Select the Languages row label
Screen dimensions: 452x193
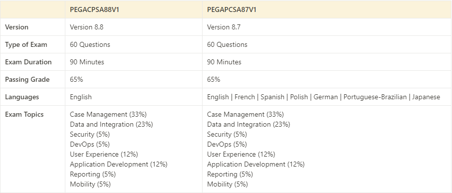tap(22, 97)
